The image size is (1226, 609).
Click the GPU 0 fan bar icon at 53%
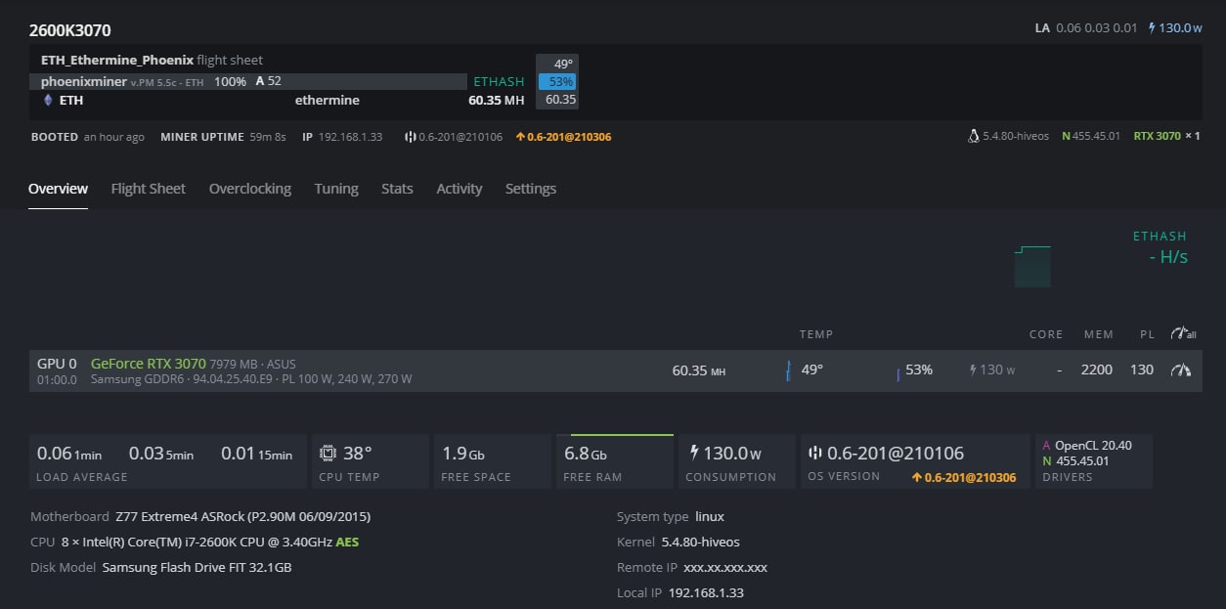tap(898, 373)
